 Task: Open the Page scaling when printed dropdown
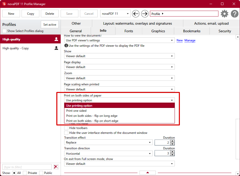(119, 89)
